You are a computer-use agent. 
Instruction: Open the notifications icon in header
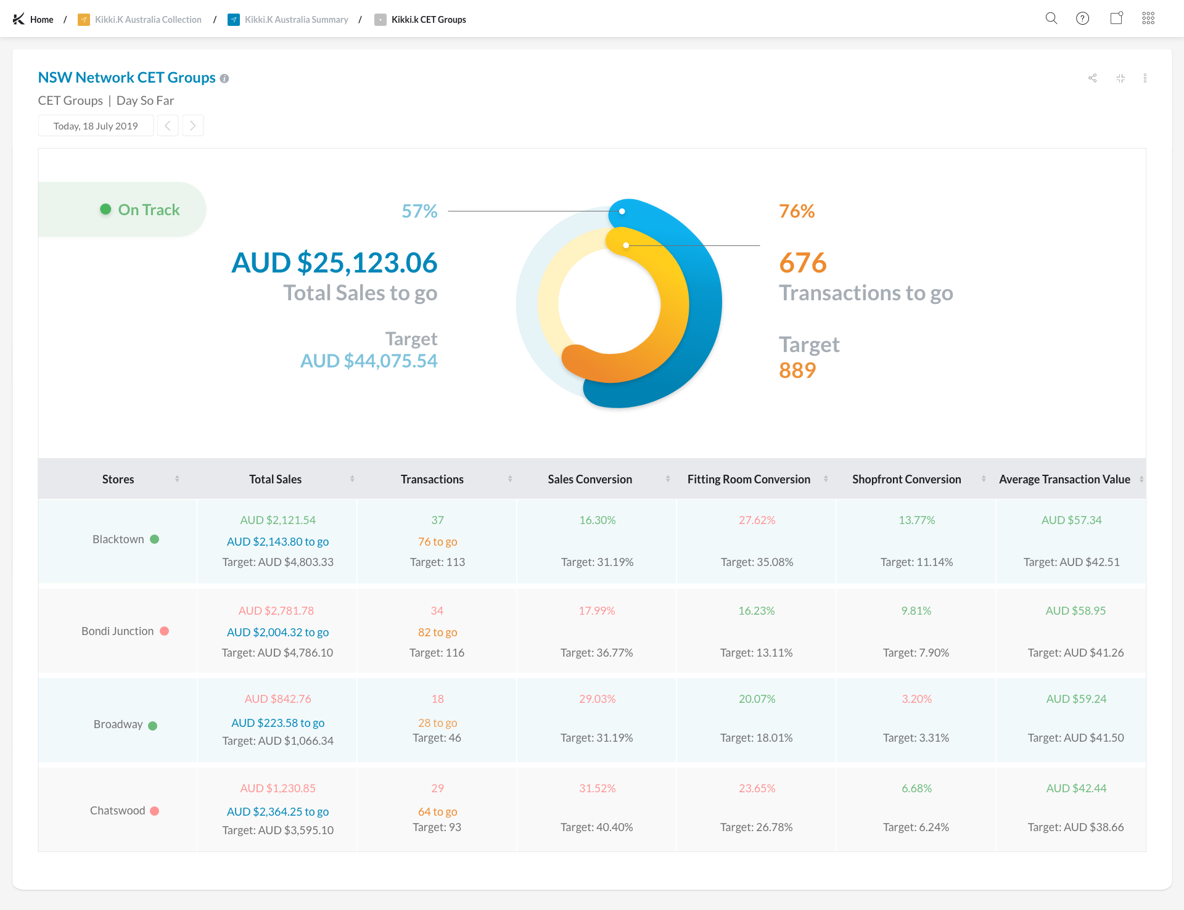click(x=1116, y=18)
